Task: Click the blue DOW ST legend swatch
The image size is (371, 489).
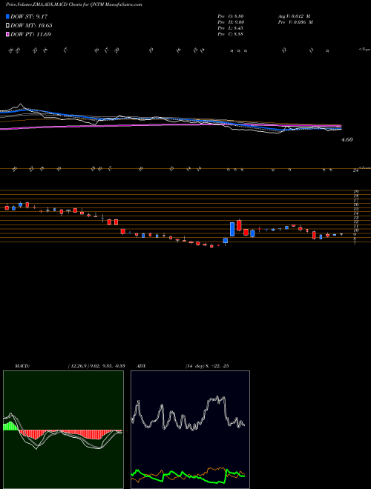Action: (x=7, y=16)
